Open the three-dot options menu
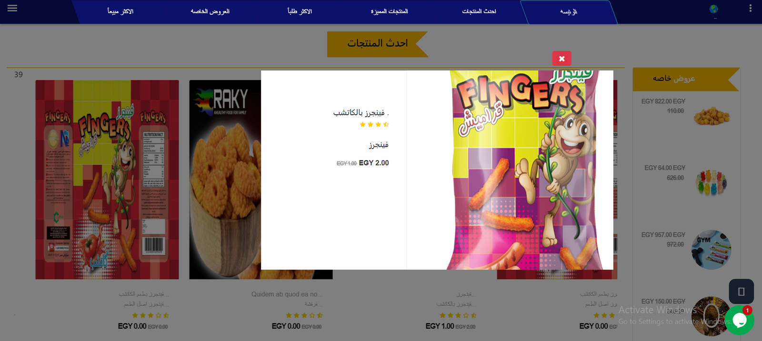Image resolution: width=762 pixels, height=341 pixels. point(751,8)
